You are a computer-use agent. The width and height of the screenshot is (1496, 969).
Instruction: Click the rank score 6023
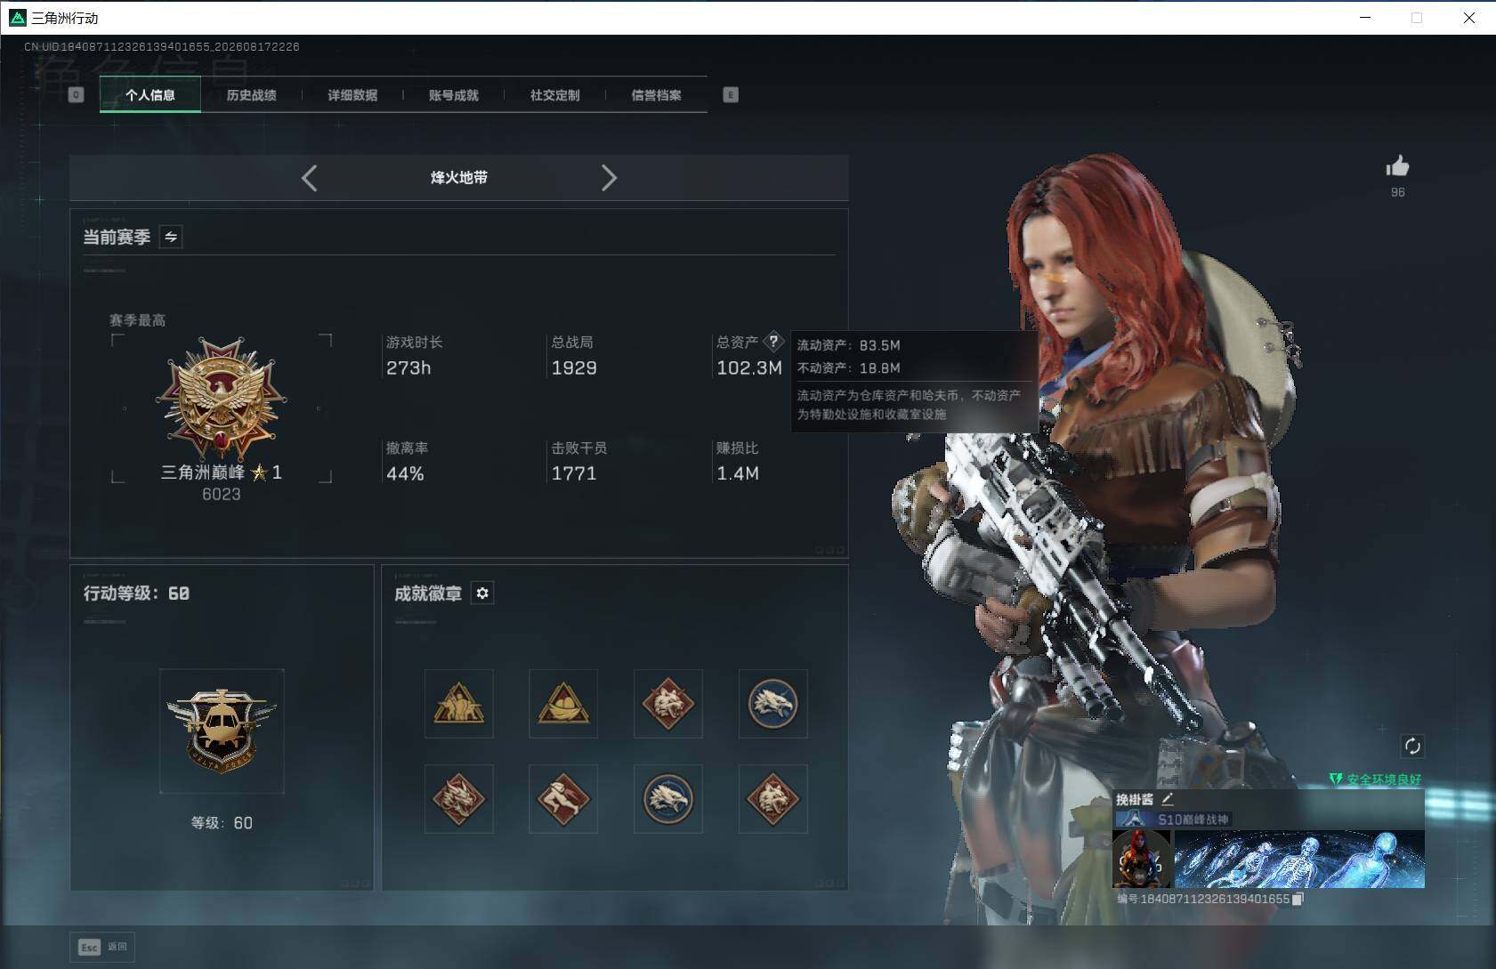tap(222, 495)
